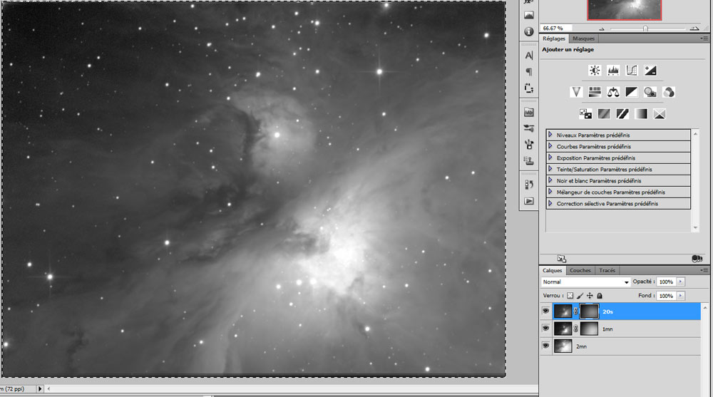713x397 pixels.
Task: Select the 1mn layer mask thumbnail
Action: [590, 329]
